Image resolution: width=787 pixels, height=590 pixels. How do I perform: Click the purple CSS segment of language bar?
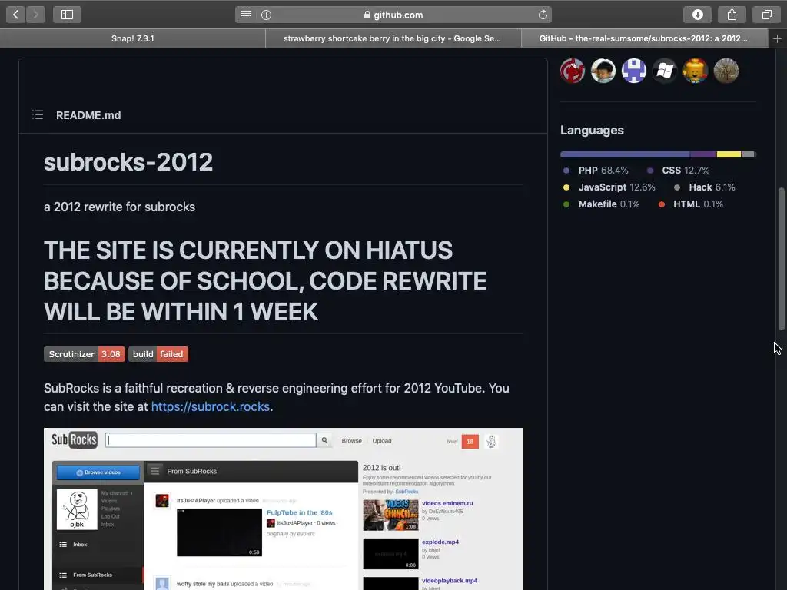(703, 154)
